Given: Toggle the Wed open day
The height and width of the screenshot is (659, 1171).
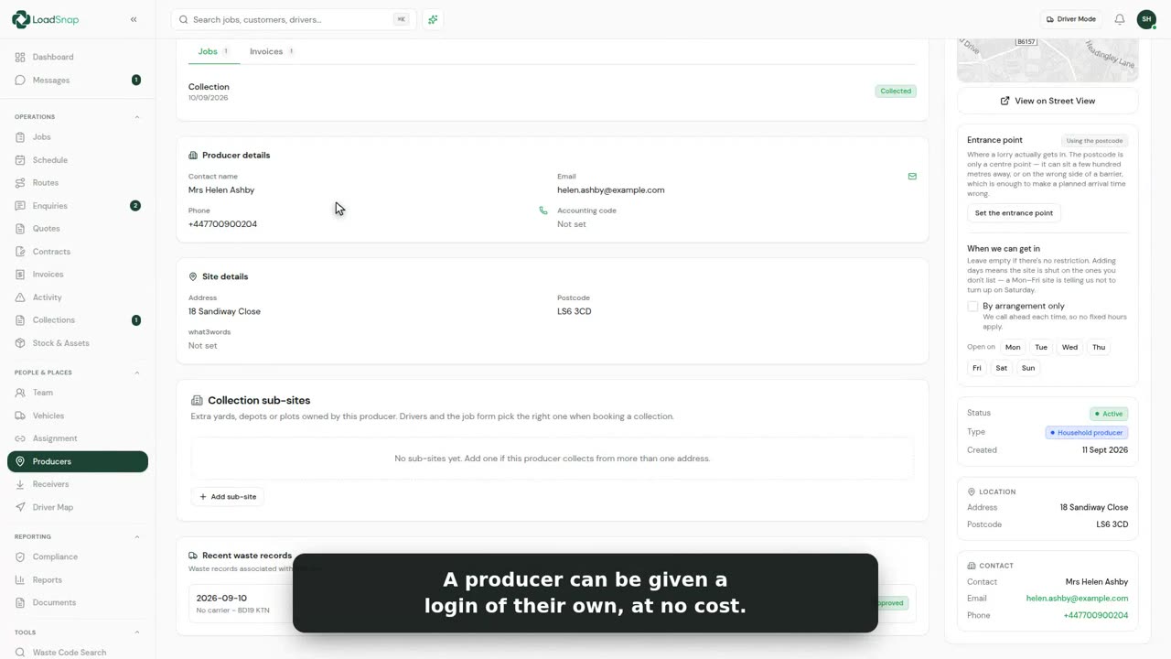Looking at the screenshot, I should point(1069,347).
